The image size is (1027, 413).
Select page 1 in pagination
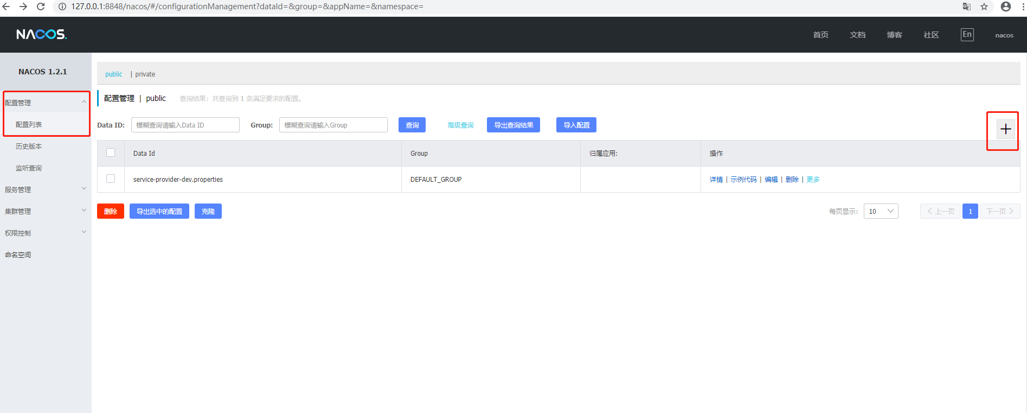970,211
